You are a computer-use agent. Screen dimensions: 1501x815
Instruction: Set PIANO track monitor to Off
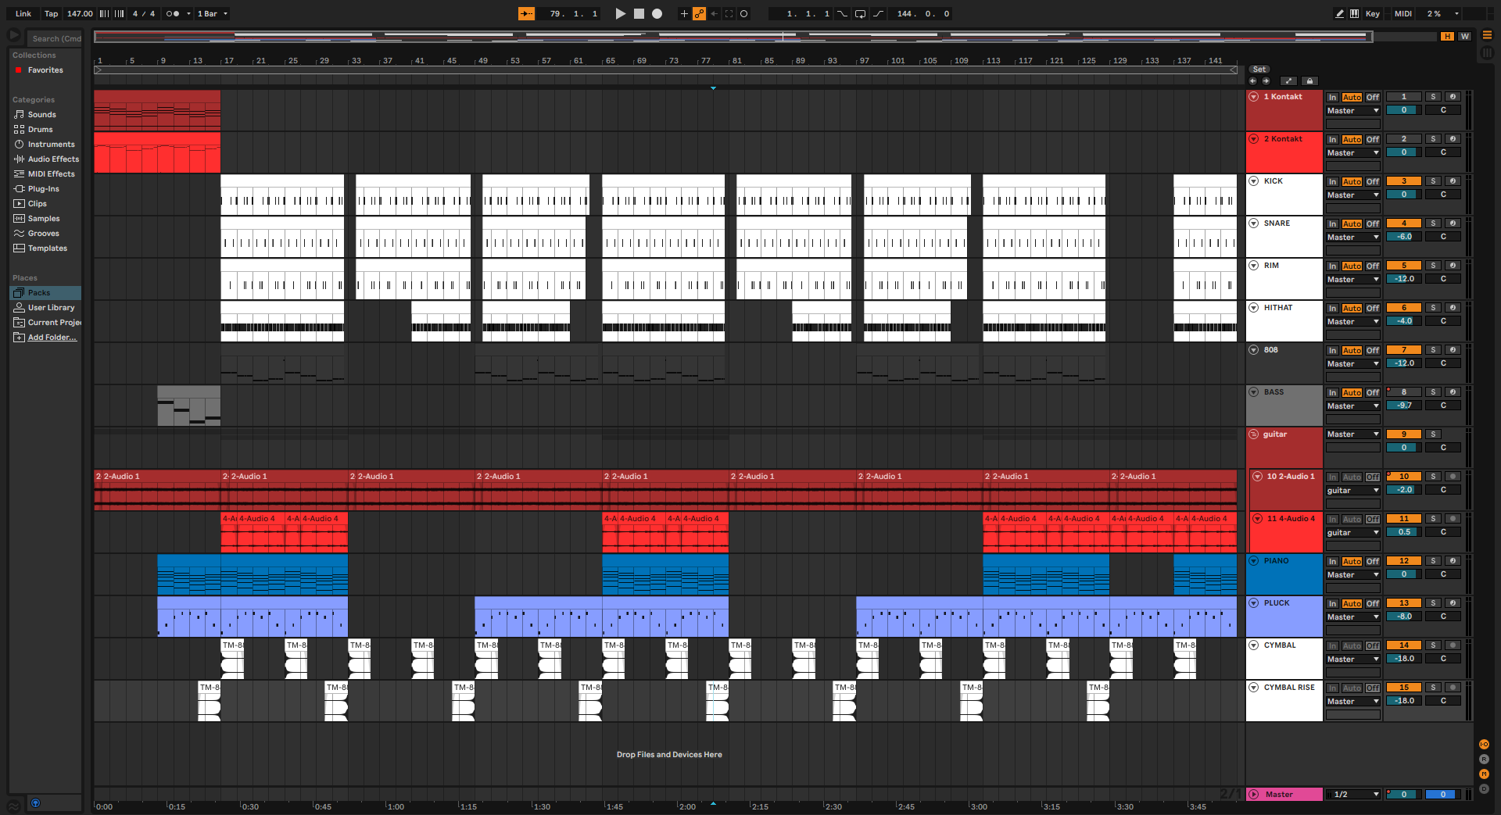(1373, 561)
